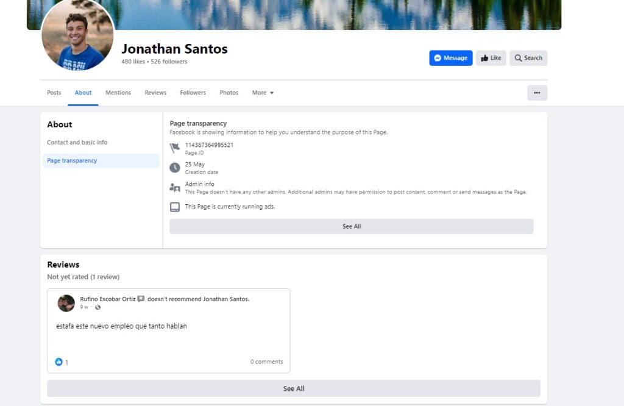
Task: Expand the More tab dropdown
Action: [263, 93]
